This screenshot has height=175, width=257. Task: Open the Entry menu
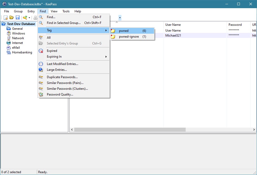(31, 11)
